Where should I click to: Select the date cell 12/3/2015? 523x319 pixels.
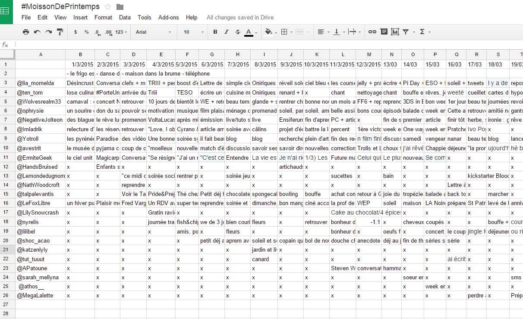[369, 64]
